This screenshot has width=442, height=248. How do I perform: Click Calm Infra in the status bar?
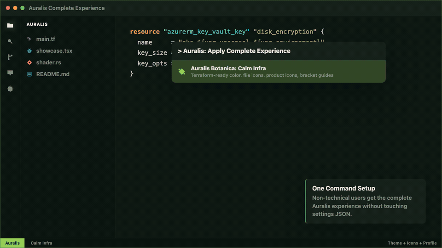coord(41,243)
